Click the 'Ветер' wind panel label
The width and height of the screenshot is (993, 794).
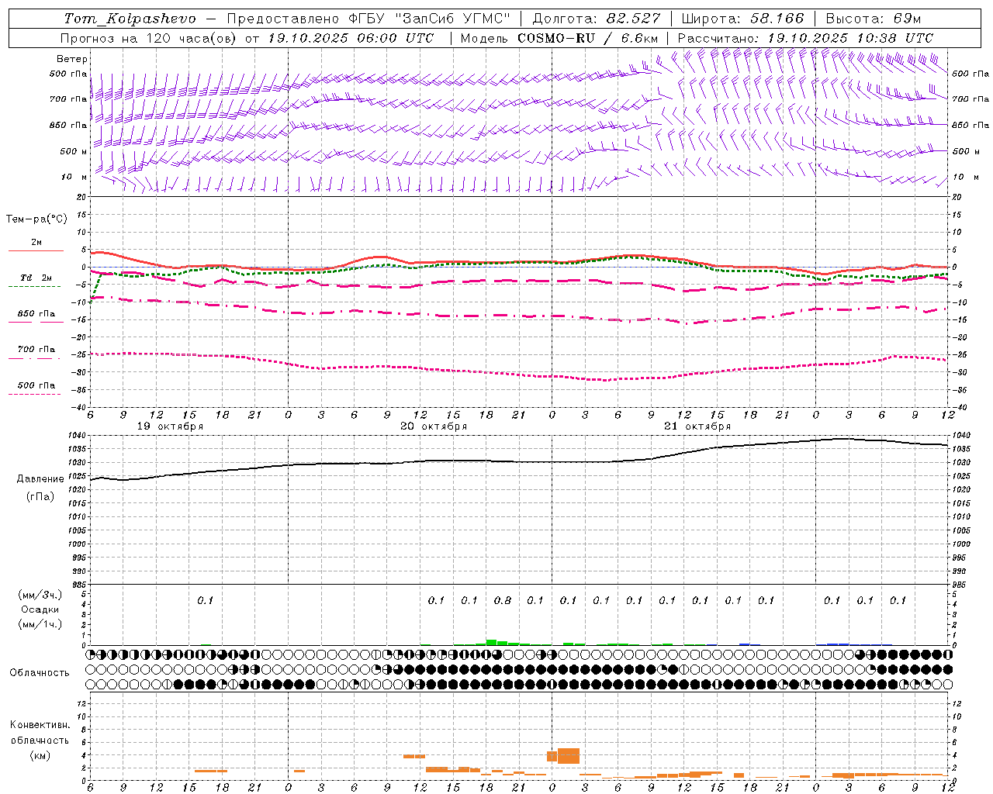[72, 59]
